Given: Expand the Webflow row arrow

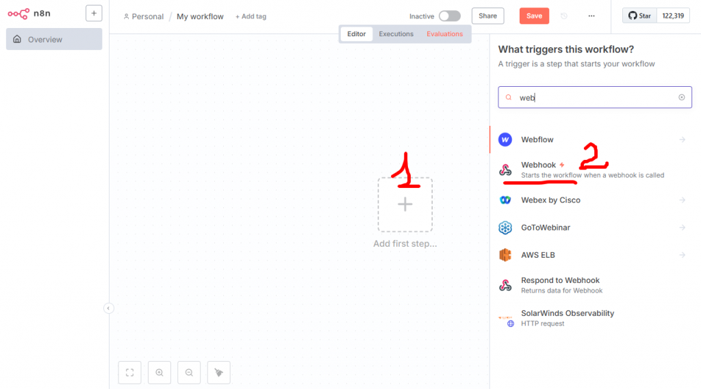Looking at the screenshot, I should pyautogui.click(x=683, y=139).
